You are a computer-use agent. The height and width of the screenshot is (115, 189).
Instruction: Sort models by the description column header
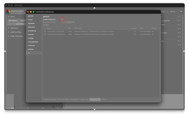click(x=78, y=28)
